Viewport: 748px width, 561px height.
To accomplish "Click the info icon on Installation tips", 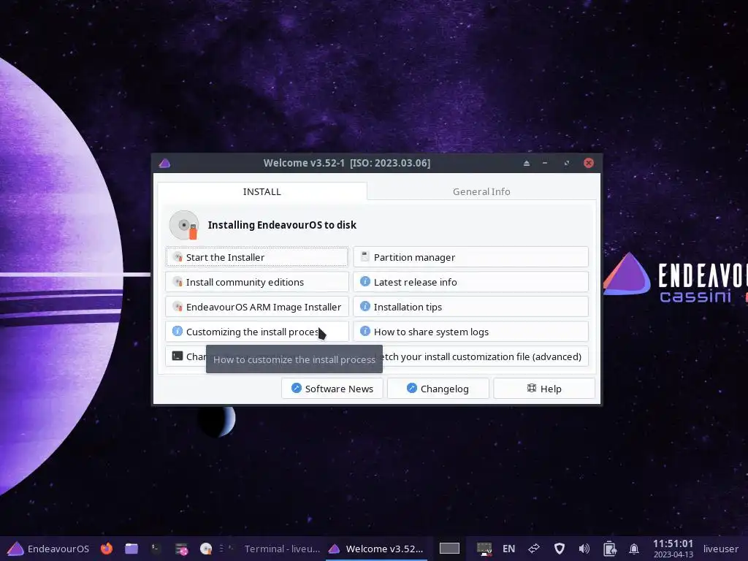I will point(365,306).
